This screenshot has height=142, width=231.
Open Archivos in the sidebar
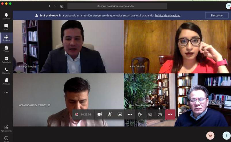pos(6,82)
